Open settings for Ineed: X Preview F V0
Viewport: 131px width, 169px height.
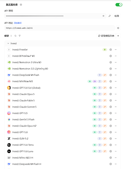pos(111,56)
